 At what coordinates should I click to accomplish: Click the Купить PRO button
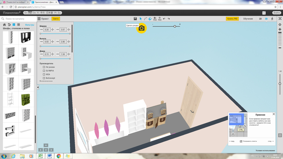232,19
